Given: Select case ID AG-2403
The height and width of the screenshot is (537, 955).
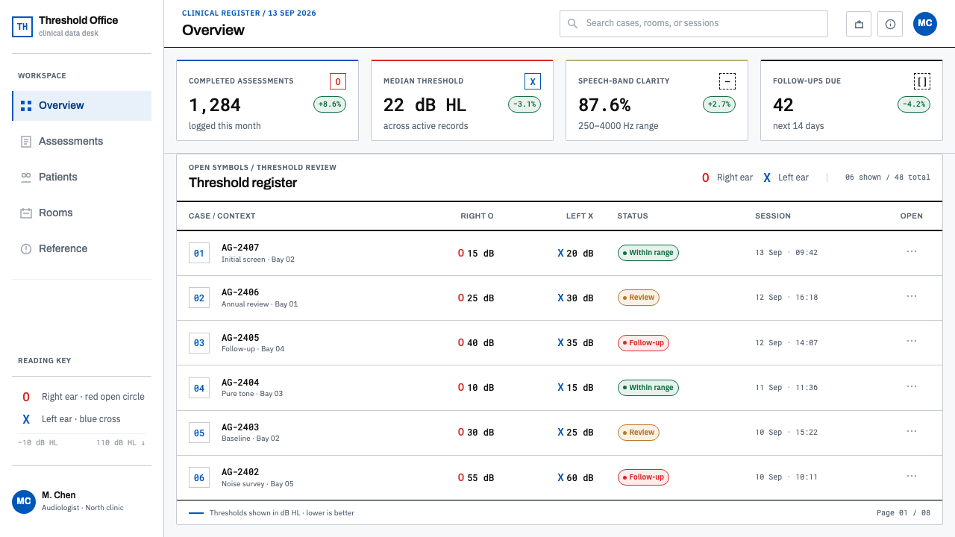Looking at the screenshot, I should pos(240,427).
